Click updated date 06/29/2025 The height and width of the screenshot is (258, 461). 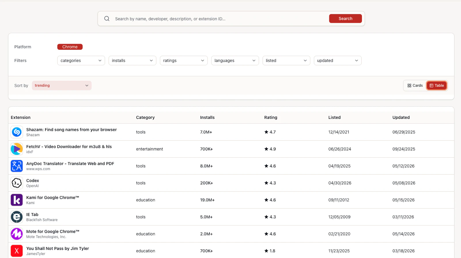404,132
